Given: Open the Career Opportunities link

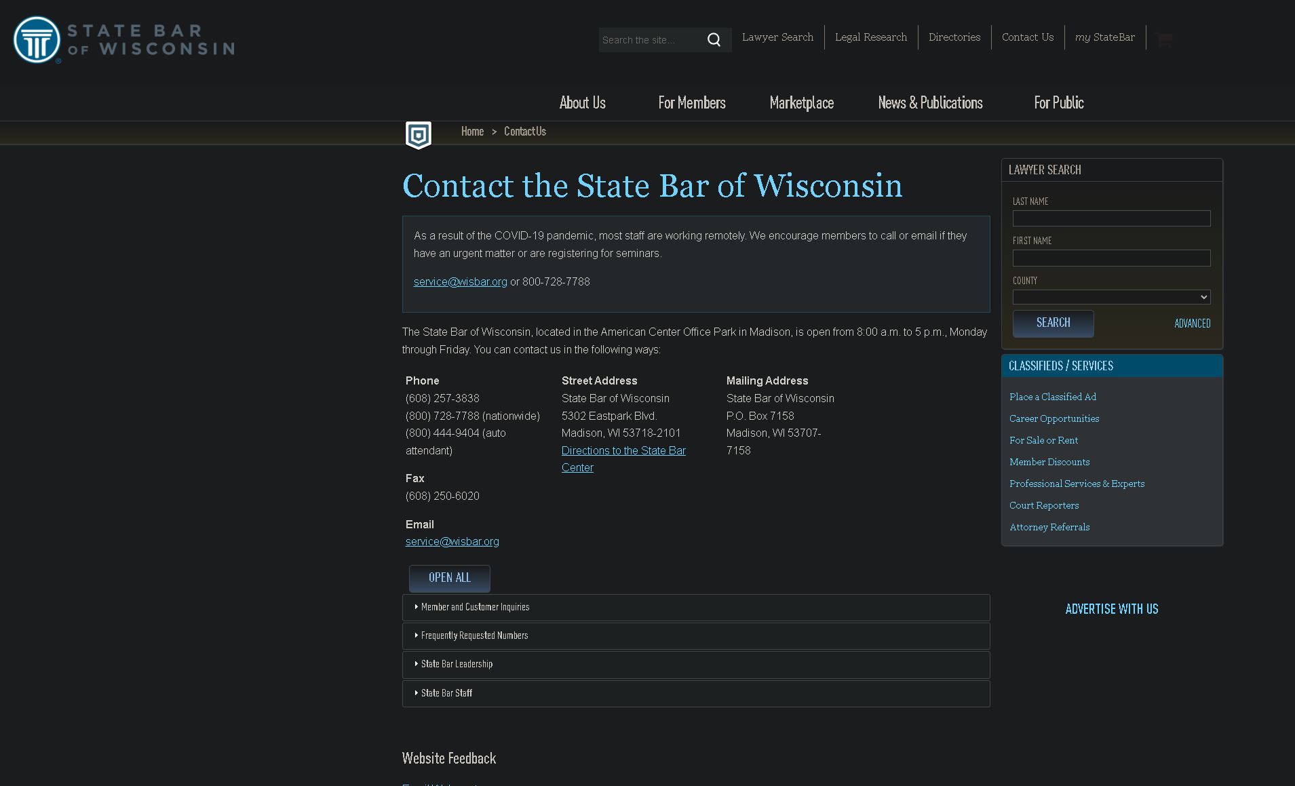Looking at the screenshot, I should [x=1054, y=418].
